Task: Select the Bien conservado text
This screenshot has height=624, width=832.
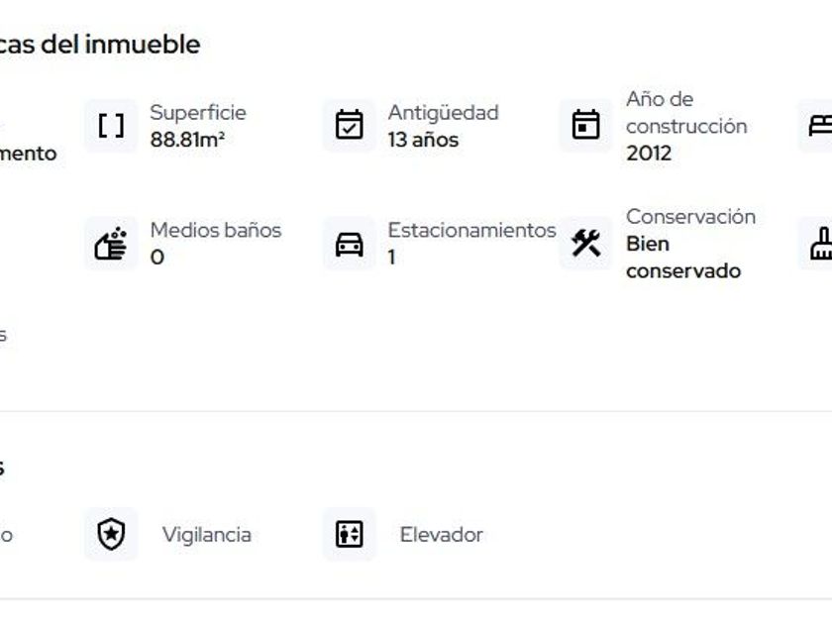Action: 682,258
